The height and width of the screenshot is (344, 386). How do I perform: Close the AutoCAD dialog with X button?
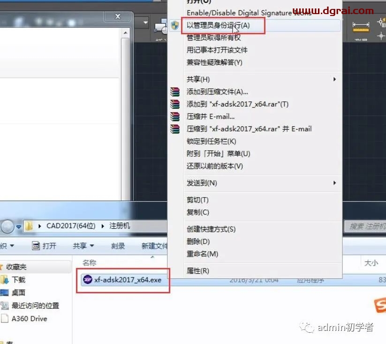point(117,16)
